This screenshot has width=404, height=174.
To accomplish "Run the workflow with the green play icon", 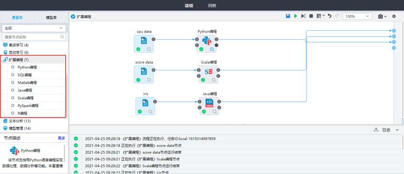I will point(296,16).
